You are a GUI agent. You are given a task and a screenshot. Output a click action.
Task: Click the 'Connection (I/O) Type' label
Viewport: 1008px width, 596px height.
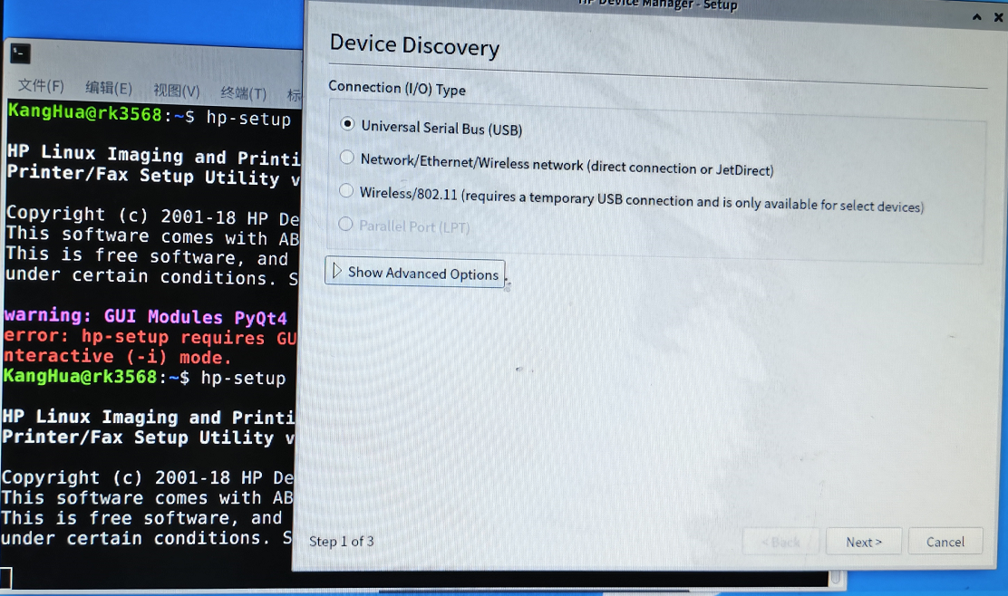[397, 88]
